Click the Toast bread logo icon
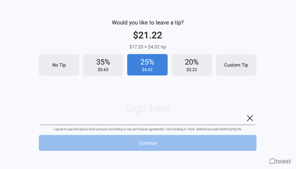Viewport: 296px width, 169px height. tap(272, 161)
